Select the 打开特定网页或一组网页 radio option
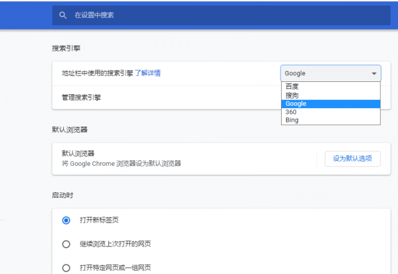This screenshot has height=274, width=398. tap(66, 268)
